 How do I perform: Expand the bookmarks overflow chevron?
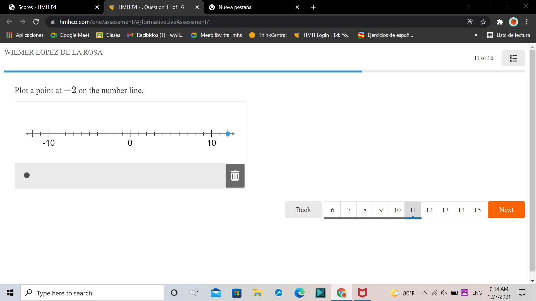[476, 35]
